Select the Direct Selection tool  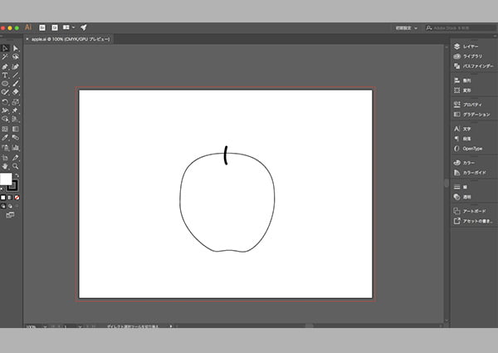[x=16, y=48]
